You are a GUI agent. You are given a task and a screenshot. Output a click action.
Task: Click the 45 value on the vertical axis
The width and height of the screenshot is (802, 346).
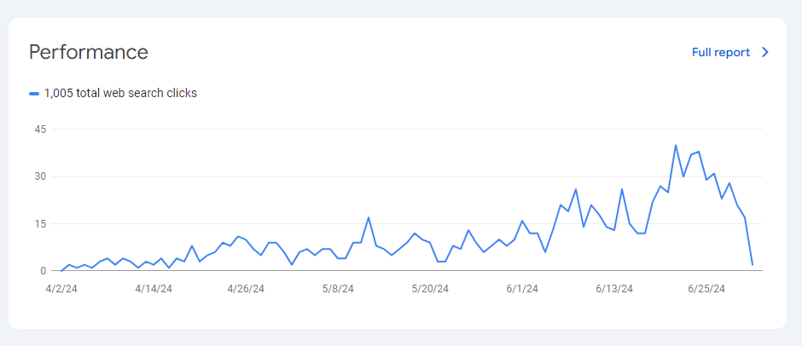(x=38, y=130)
